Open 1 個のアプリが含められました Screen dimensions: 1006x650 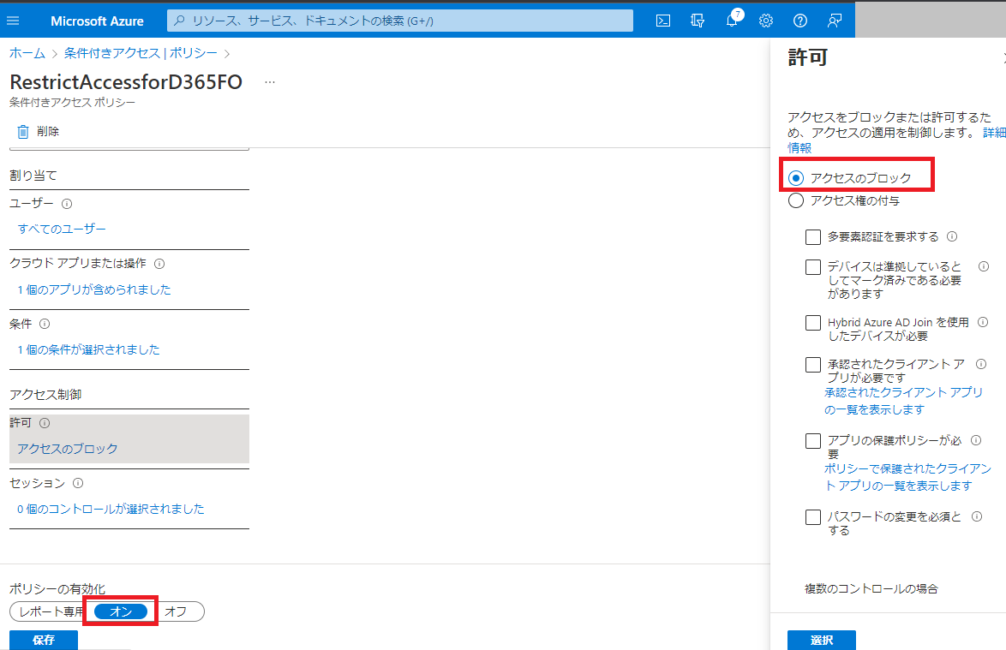pyautogui.click(x=93, y=289)
